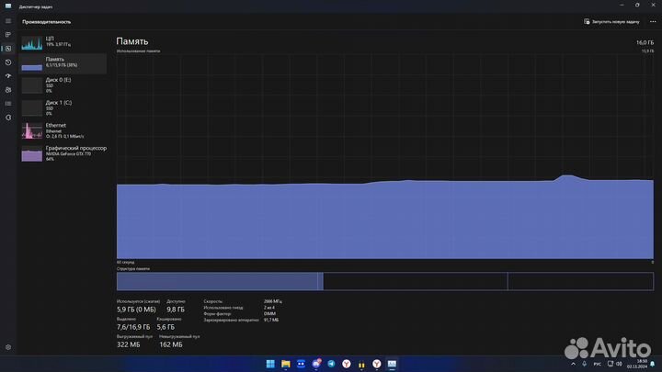Click Запустить новую задачу button
Screen dimensions: 662x372
coord(612,21)
